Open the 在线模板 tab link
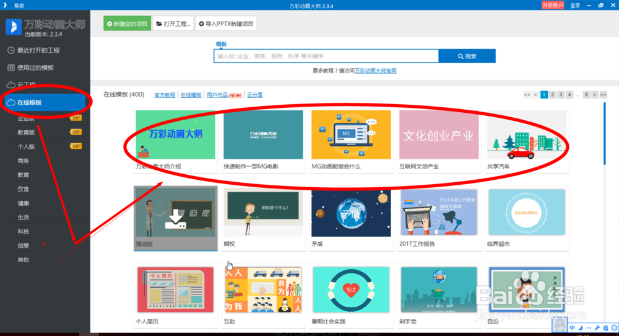This screenshot has width=619, height=336. pyautogui.click(x=191, y=95)
